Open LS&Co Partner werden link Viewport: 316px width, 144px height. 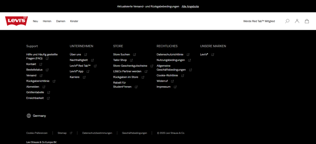(x=127, y=71)
